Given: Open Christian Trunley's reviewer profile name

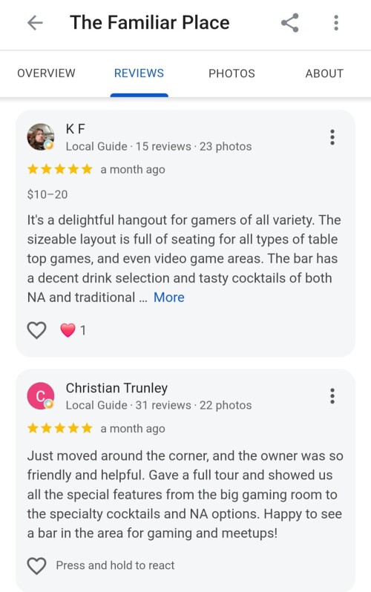Looking at the screenshot, I should coord(116,388).
